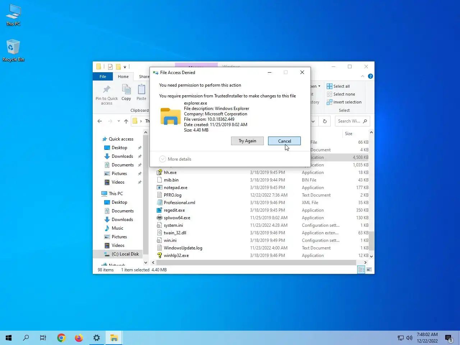460x345 pixels.
Task: Switch to Details view icon in status bar
Action: coord(361,270)
